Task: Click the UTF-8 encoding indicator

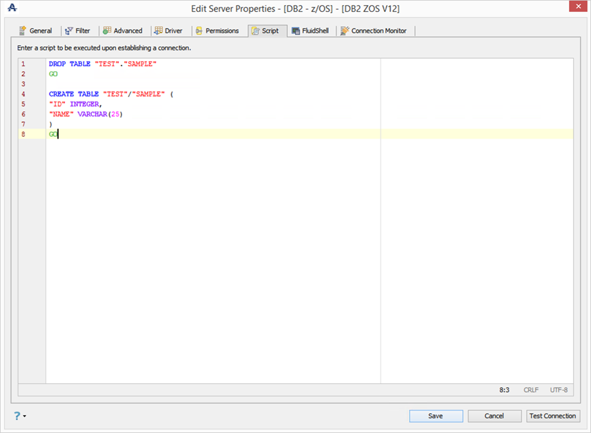Action: pyautogui.click(x=558, y=390)
